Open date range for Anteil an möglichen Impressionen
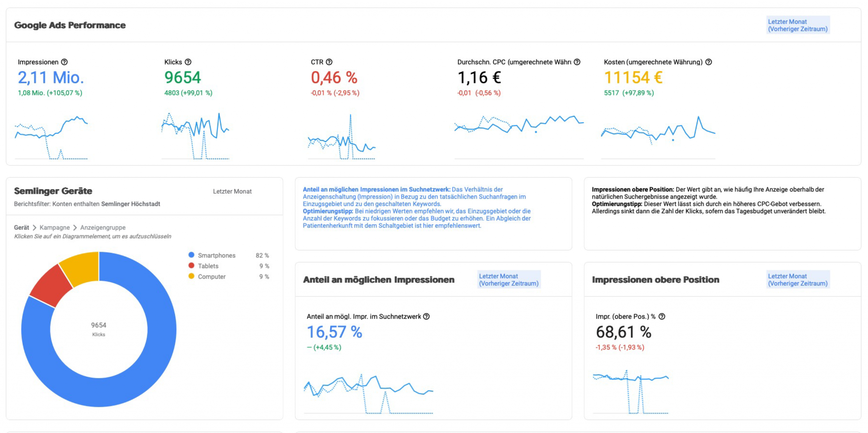 coord(509,280)
